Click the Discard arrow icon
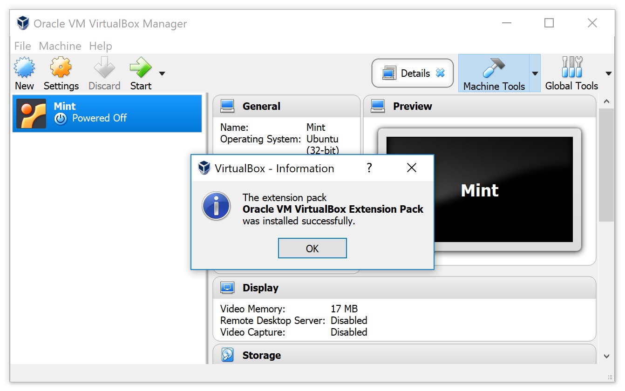 click(104, 68)
